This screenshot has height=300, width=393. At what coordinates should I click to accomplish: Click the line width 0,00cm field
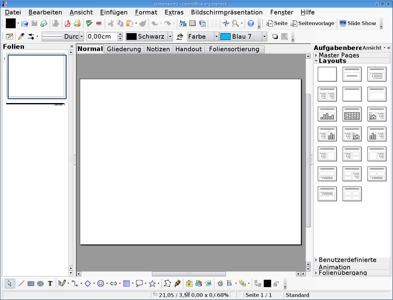[102, 37]
